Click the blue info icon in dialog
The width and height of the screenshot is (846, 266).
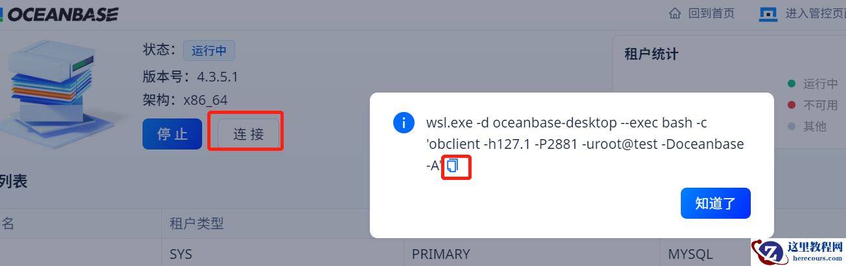(x=404, y=122)
